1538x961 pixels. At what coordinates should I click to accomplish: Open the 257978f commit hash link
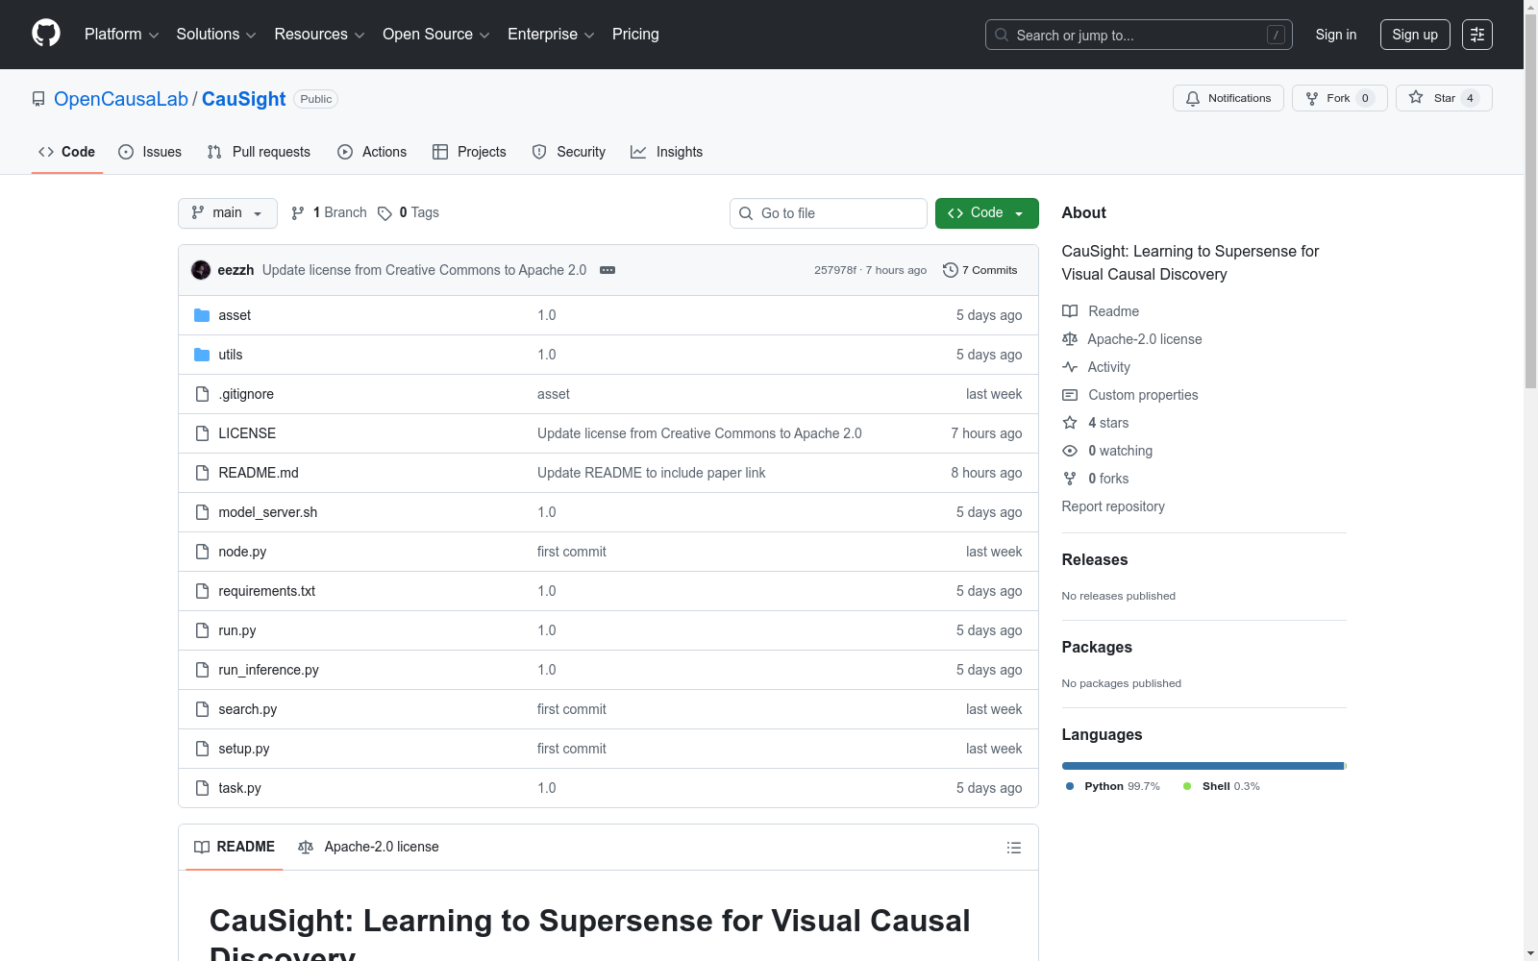pyautogui.click(x=835, y=270)
